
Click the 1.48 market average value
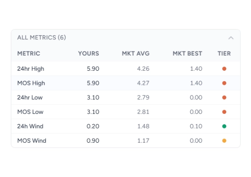point(143,126)
